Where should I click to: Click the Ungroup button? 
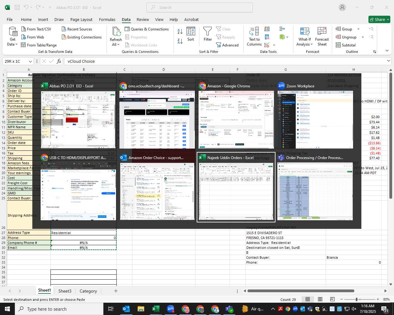346,37
